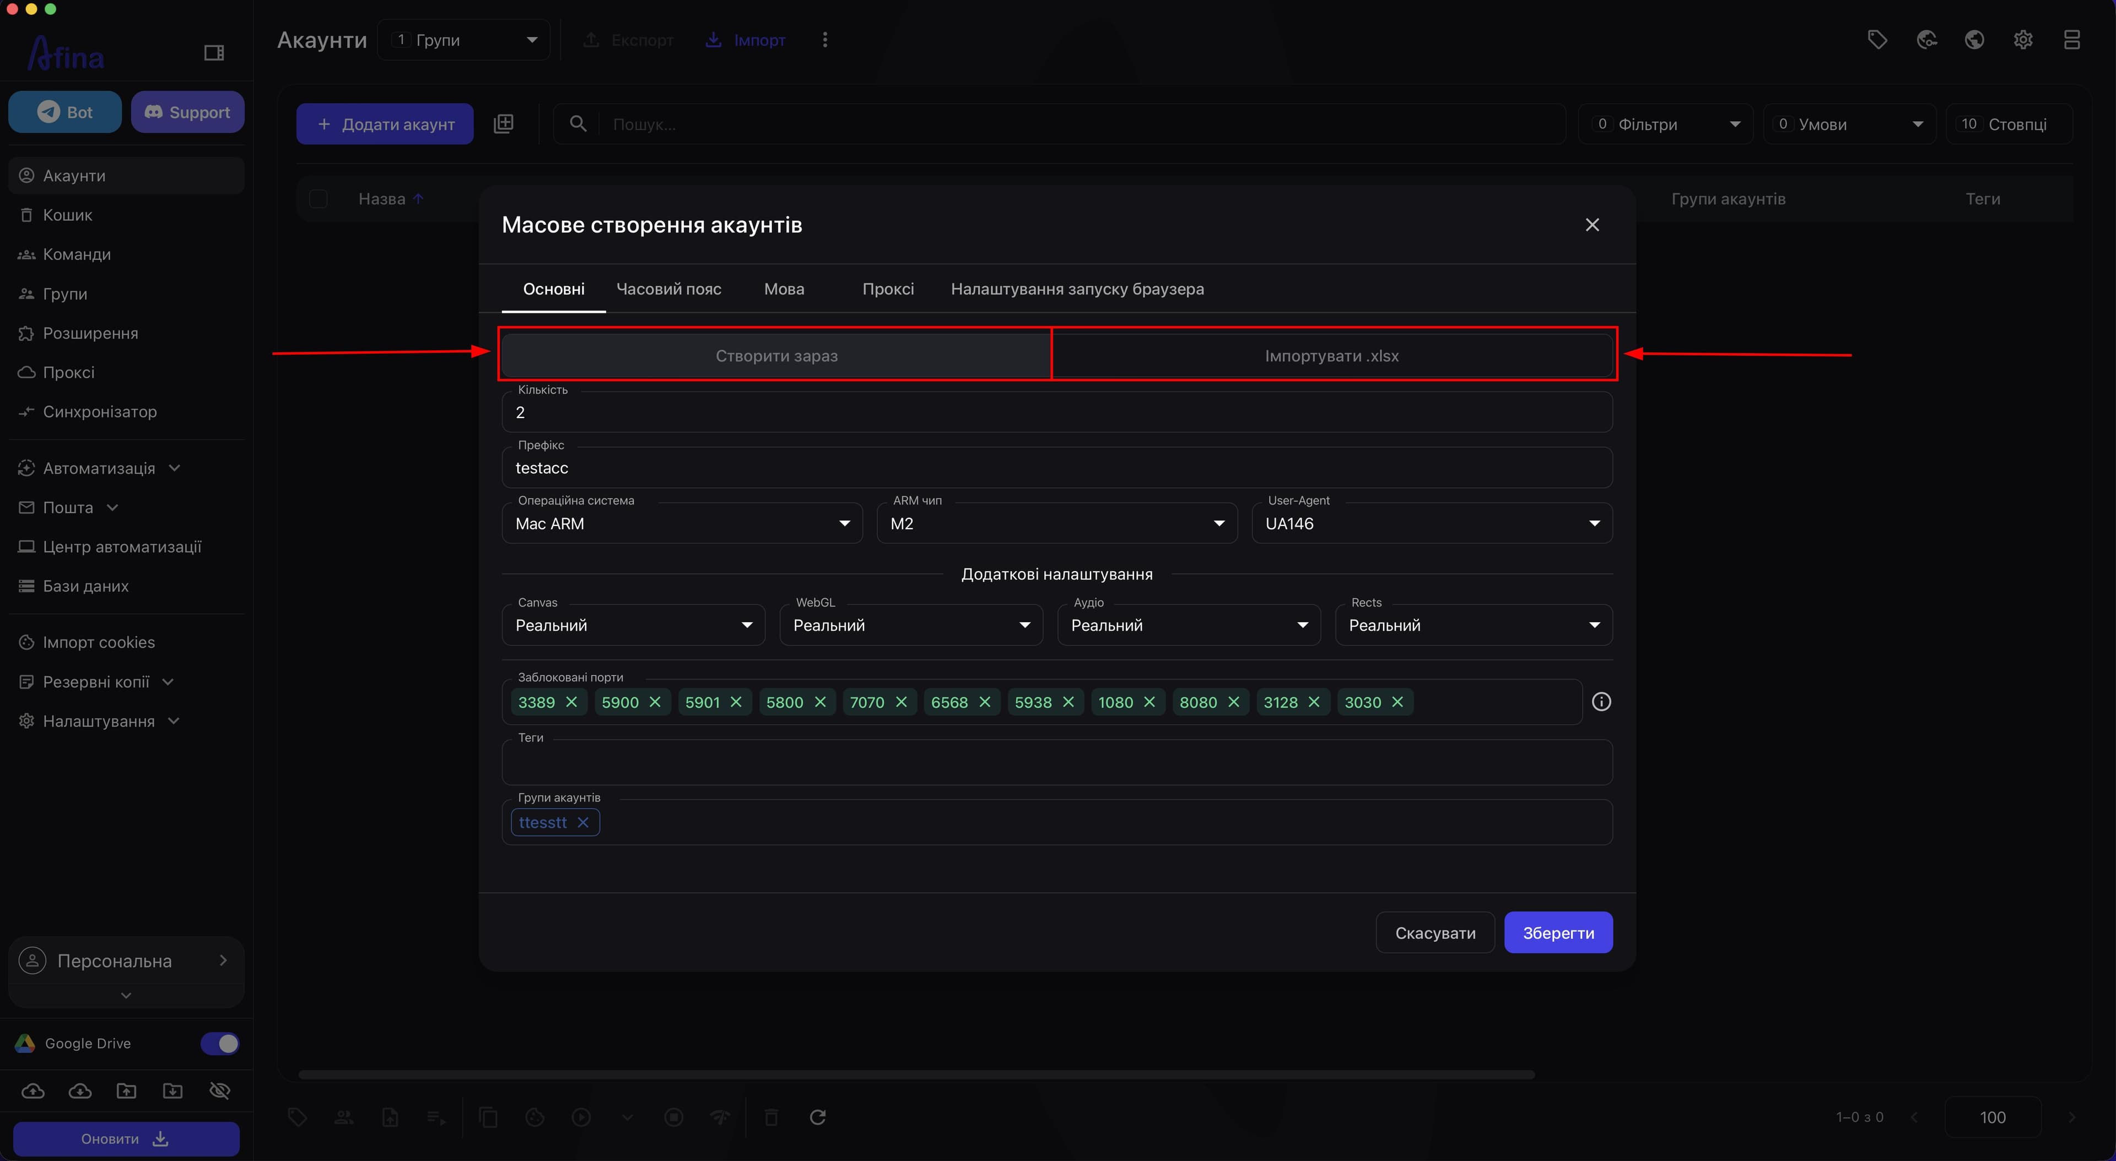2116x1161 pixels.
Task: Switch to the Часовий пояс tab
Action: pos(668,289)
